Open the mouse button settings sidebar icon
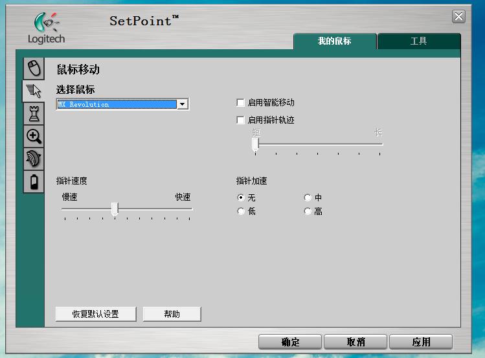This screenshot has height=358, width=485. pyautogui.click(x=34, y=69)
